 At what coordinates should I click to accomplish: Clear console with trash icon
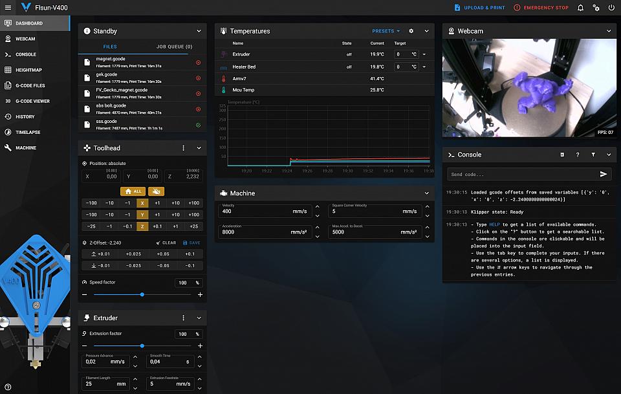coord(562,155)
